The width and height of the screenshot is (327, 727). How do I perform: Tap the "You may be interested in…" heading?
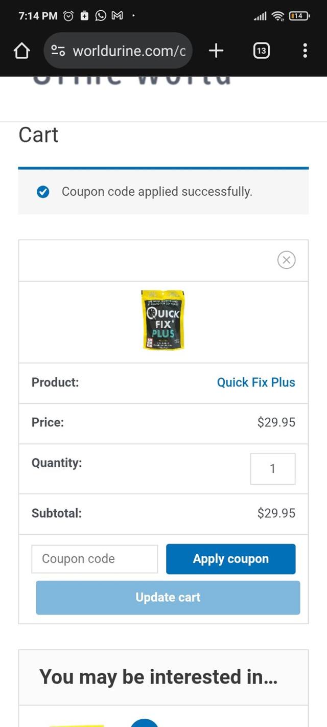coord(158,677)
